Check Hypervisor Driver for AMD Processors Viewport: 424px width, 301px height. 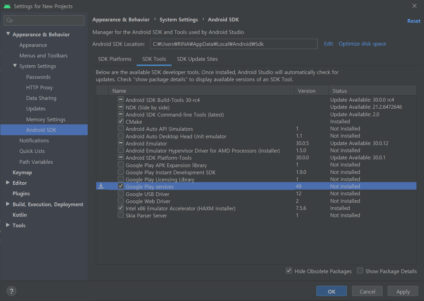click(121, 150)
